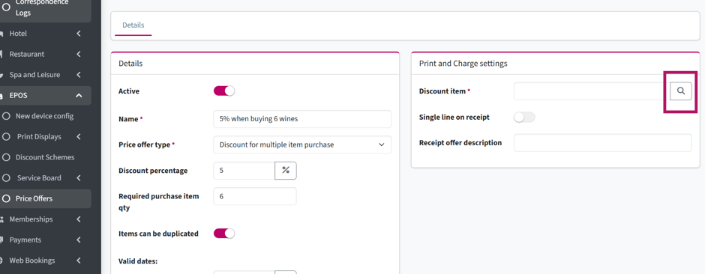Click the Discount item search magnifier icon
Image resolution: width=705 pixels, height=274 pixels.
point(681,91)
